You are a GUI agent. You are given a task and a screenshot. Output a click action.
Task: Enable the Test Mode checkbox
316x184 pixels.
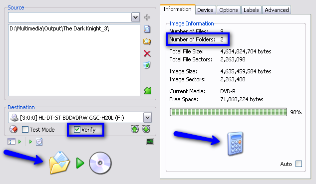click(25, 130)
